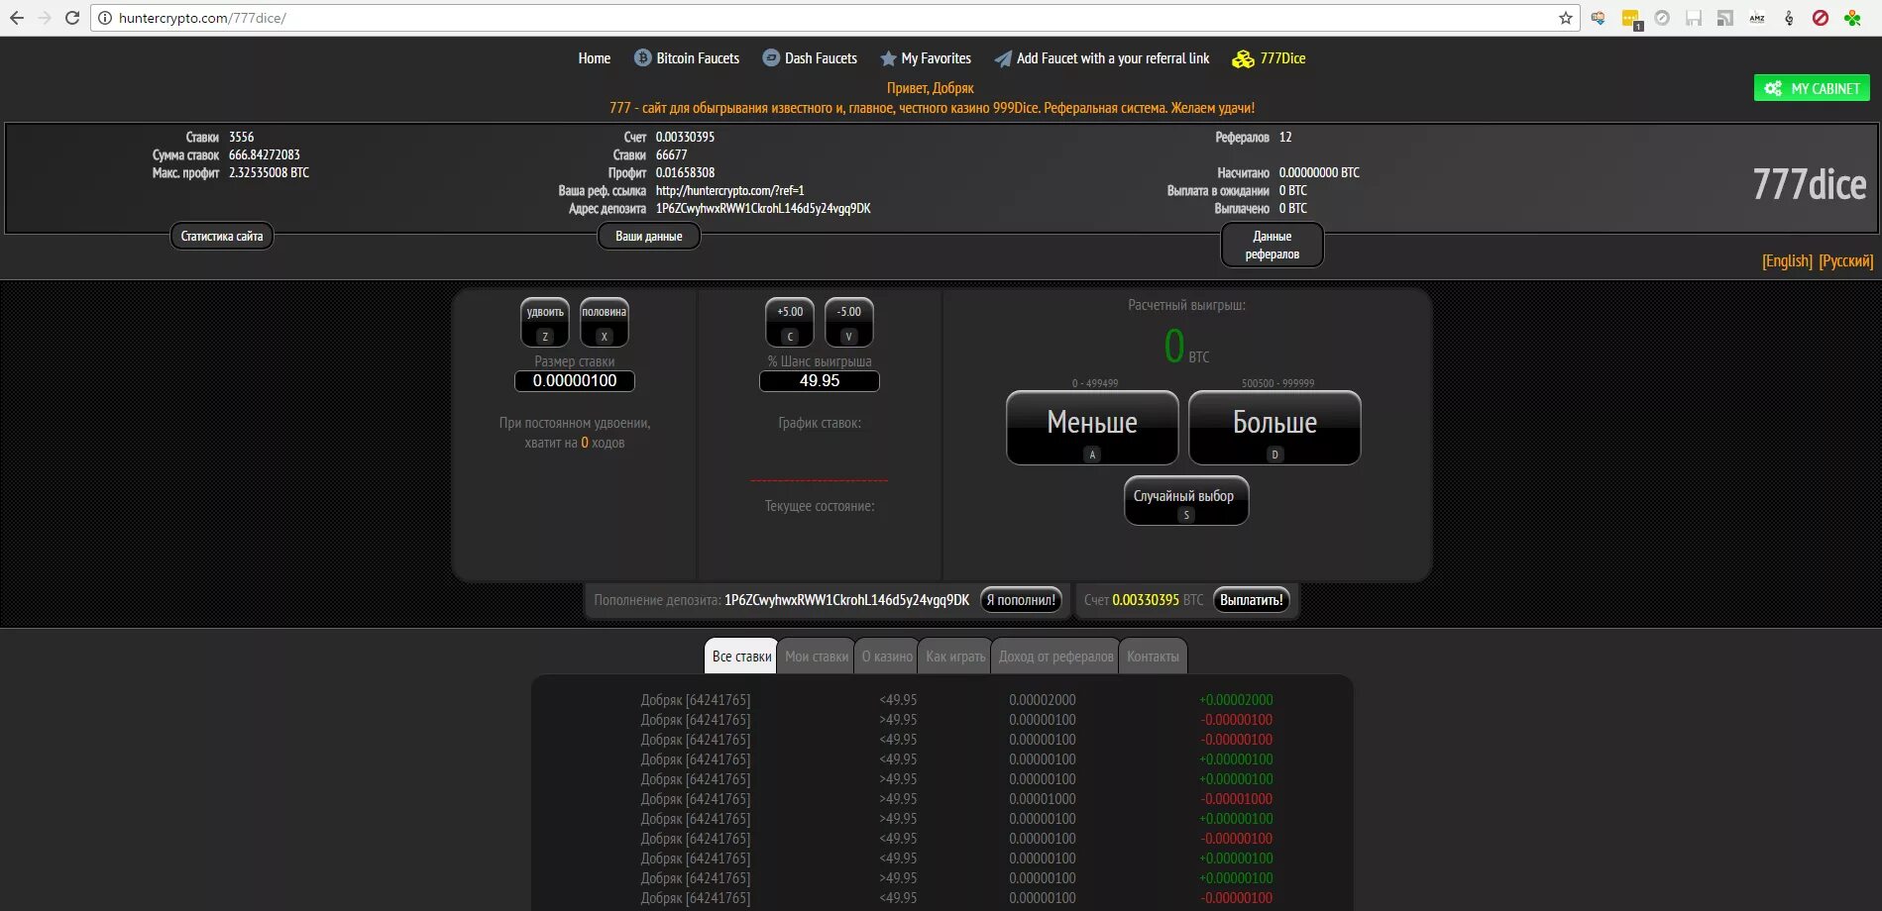Click the deposit address in Пополнение депозита bar

click(x=846, y=600)
